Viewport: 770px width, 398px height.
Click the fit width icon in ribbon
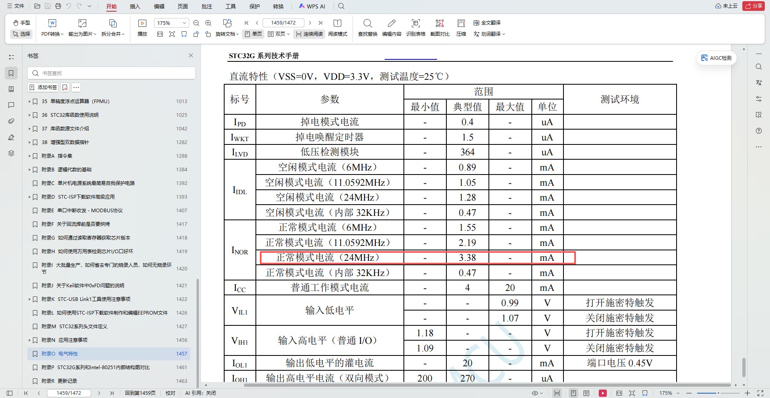184,34
